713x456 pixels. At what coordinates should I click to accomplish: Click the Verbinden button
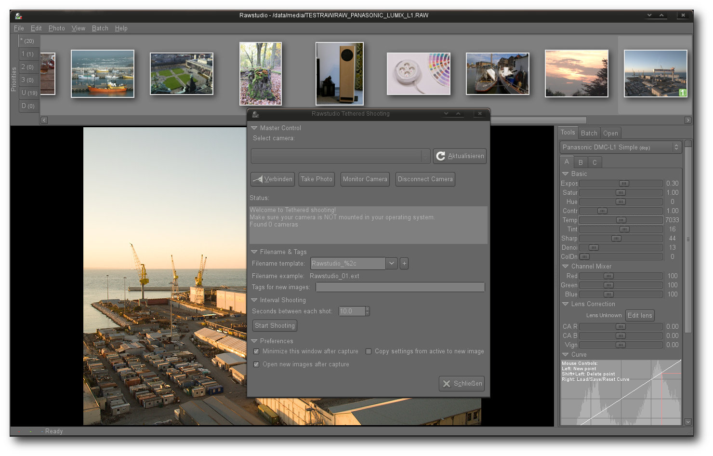coord(273,179)
